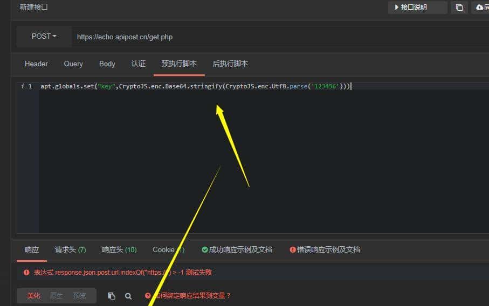This screenshot has height=306, width=489.
Task: Click the red exclamation error-example icon
Action: (293, 249)
